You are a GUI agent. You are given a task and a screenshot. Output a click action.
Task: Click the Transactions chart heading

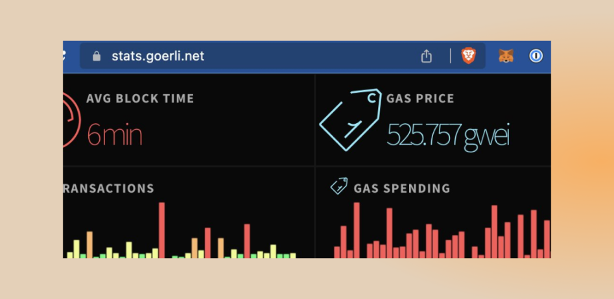coord(108,189)
